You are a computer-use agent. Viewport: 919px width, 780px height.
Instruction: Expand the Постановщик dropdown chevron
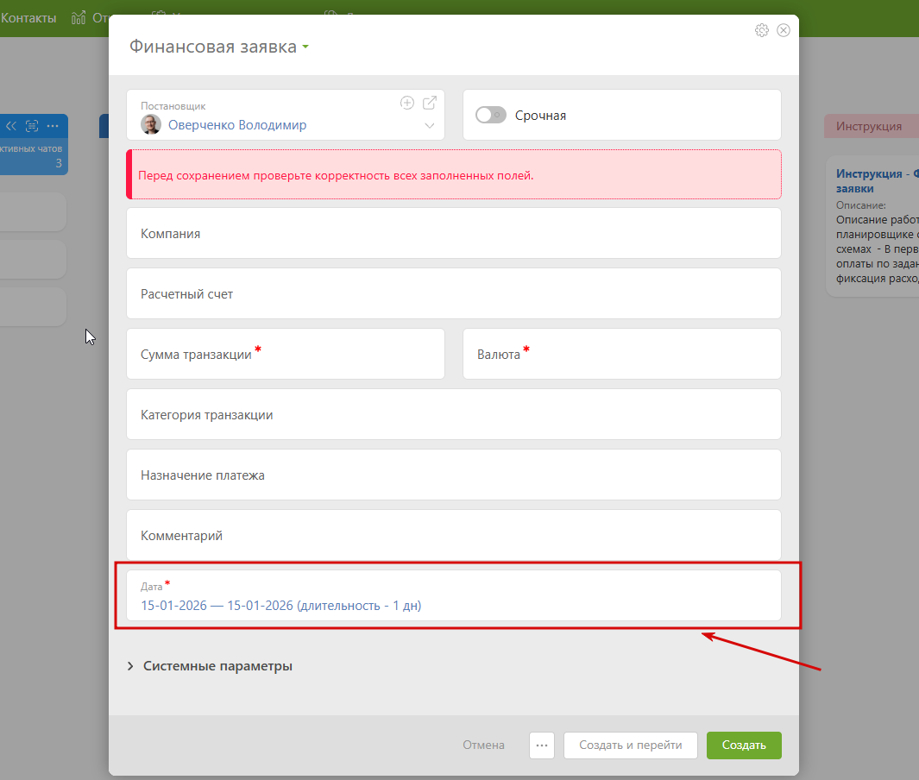[x=430, y=126]
